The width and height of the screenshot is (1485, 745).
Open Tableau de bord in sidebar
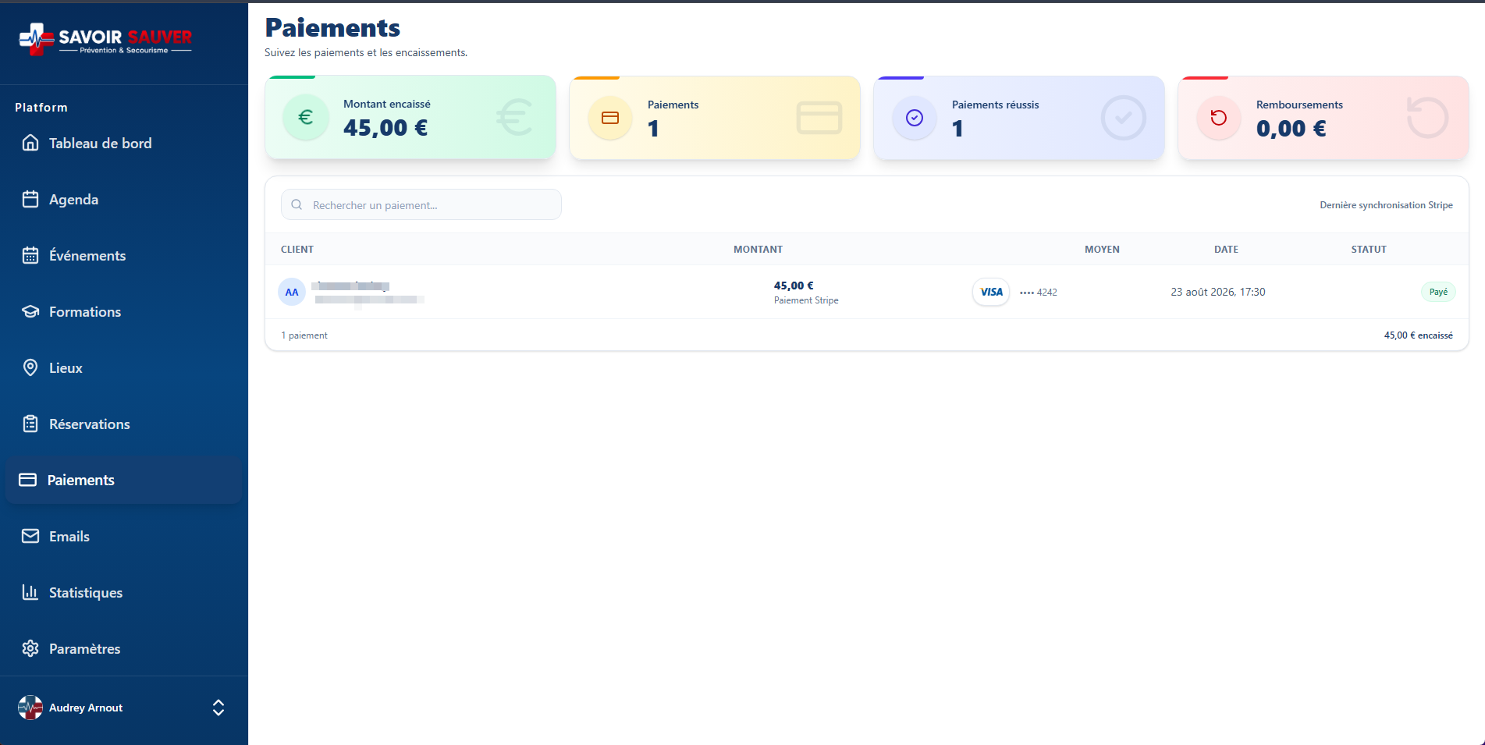click(x=123, y=143)
